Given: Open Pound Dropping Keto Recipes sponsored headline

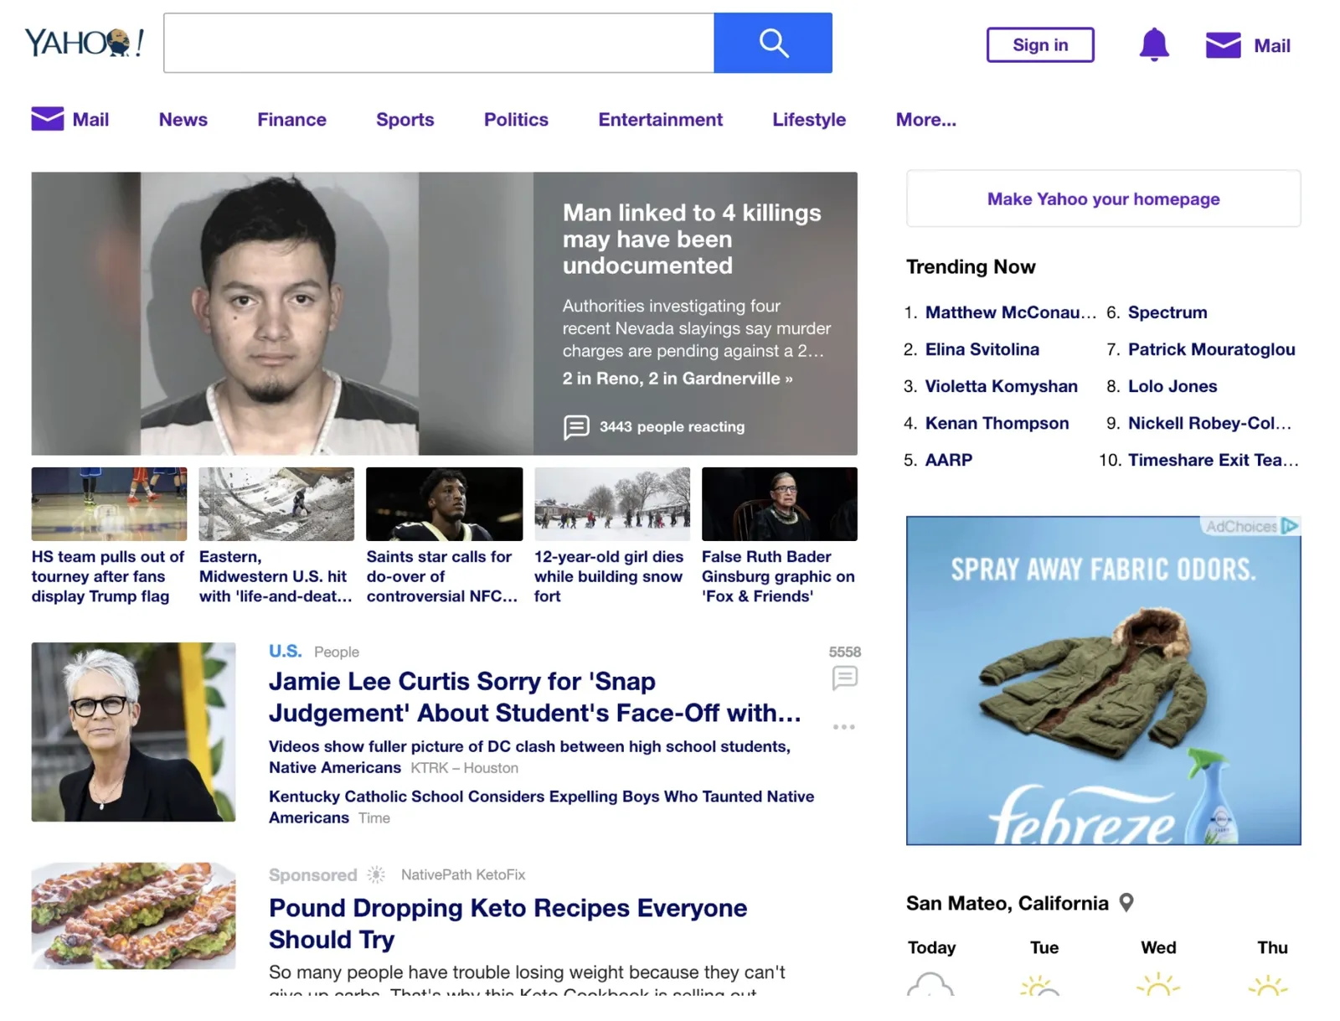Looking at the screenshot, I should point(508,923).
